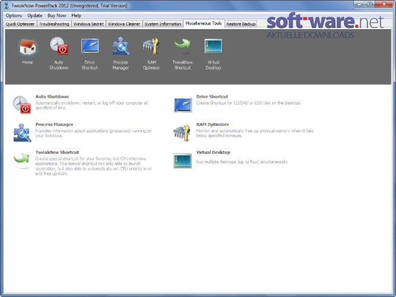The width and height of the screenshot is (396, 297).
Task: Open the Options menu
Action: 14,15
